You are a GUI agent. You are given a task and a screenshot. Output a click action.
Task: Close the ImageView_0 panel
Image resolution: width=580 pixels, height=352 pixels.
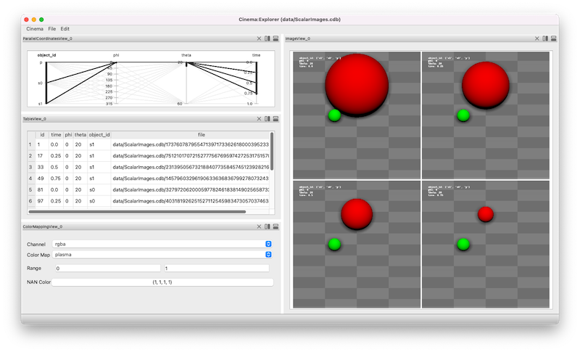pyautogui.click(x=537, y=38)
